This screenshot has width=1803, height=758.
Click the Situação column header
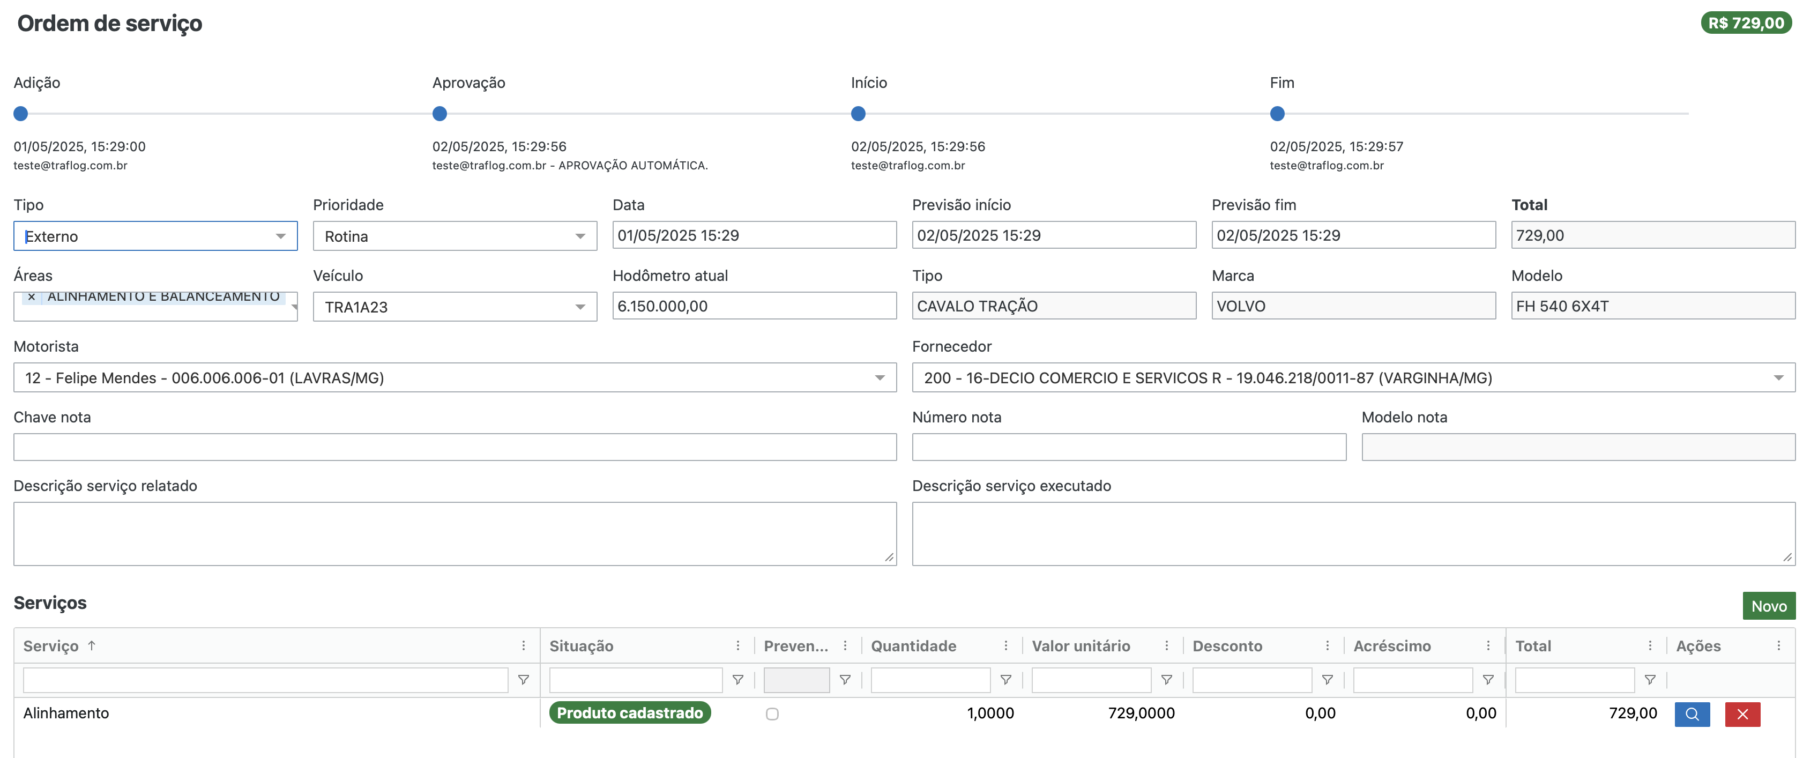(x=581, y=645)
